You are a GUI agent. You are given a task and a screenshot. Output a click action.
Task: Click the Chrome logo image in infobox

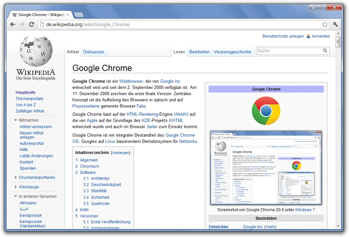[266, 111]
